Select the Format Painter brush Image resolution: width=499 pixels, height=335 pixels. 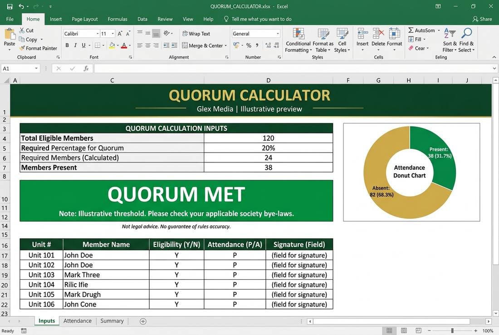click(22, 48)
